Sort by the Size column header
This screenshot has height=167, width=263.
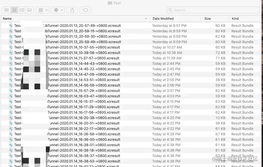[207, 19]
